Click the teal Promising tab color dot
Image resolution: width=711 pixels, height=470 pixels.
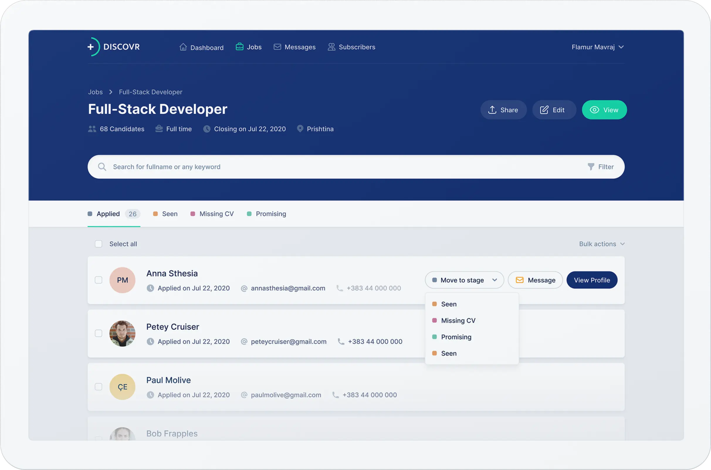tap(249, 214)
